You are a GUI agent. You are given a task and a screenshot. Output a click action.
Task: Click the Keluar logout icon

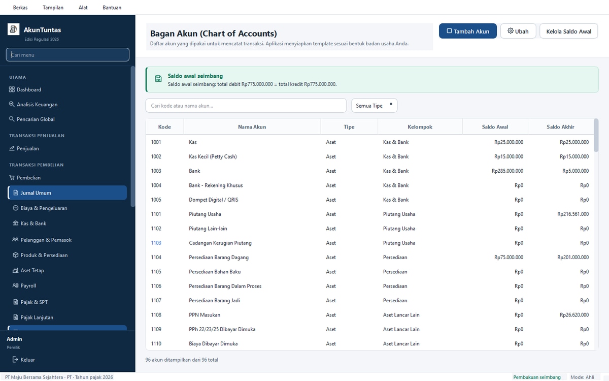point(15,360)
